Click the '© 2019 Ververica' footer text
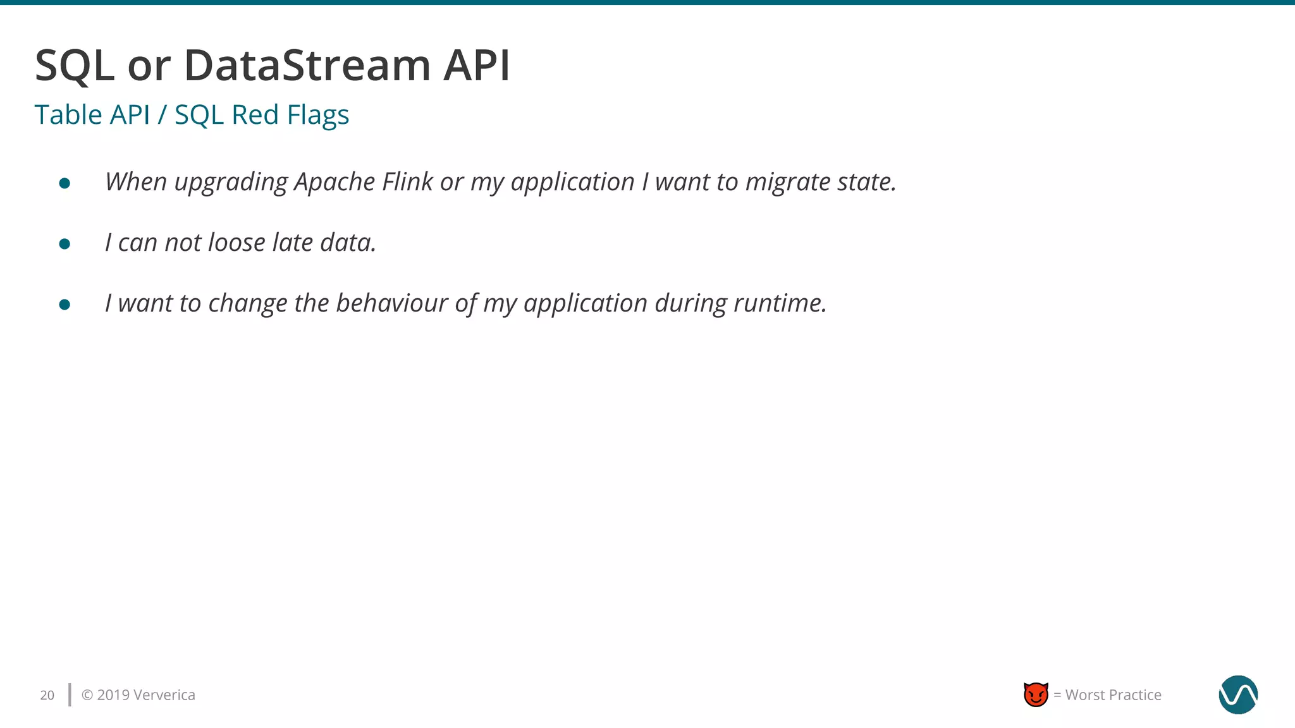The image size is (1295, 728). (138, 695)
